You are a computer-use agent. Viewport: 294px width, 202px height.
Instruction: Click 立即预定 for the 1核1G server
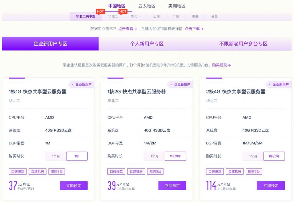pos(74,186)
